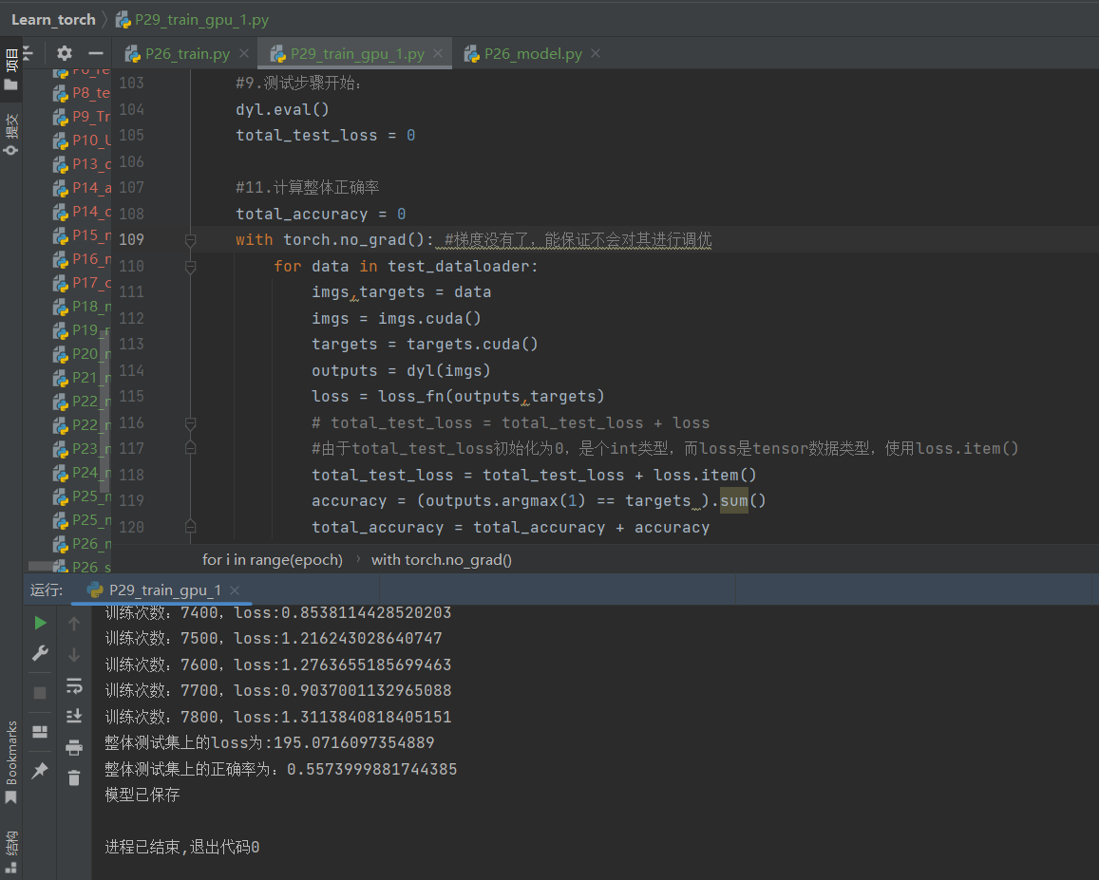Toggle the fold marker at line 117
The image size is (1099, 880).
190,448
